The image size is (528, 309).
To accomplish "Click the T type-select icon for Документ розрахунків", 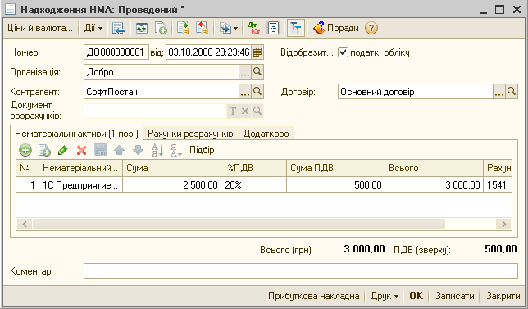I will tap(233, 111).
